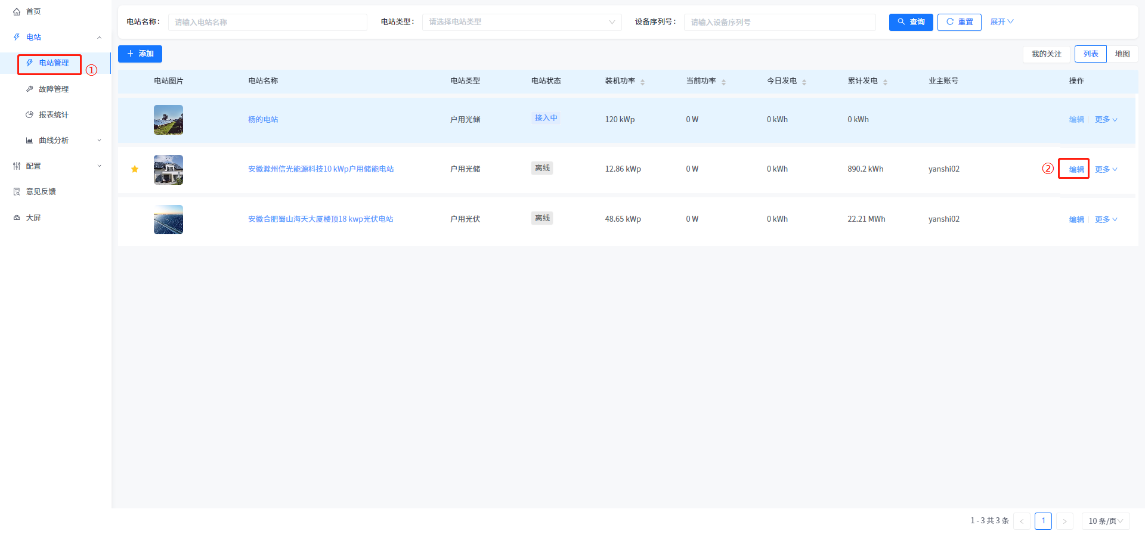The width and height of the screenshot is (1145, 534).
Task: Click the yellow favorite star icon
Action: (135, 169)
